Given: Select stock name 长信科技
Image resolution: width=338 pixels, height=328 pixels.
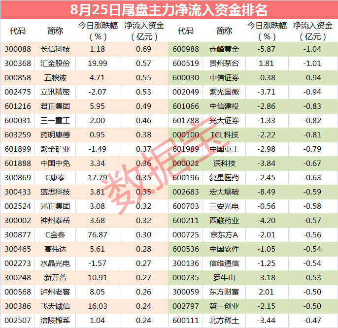Looking at the screenshot, I should tap(55, 49).
